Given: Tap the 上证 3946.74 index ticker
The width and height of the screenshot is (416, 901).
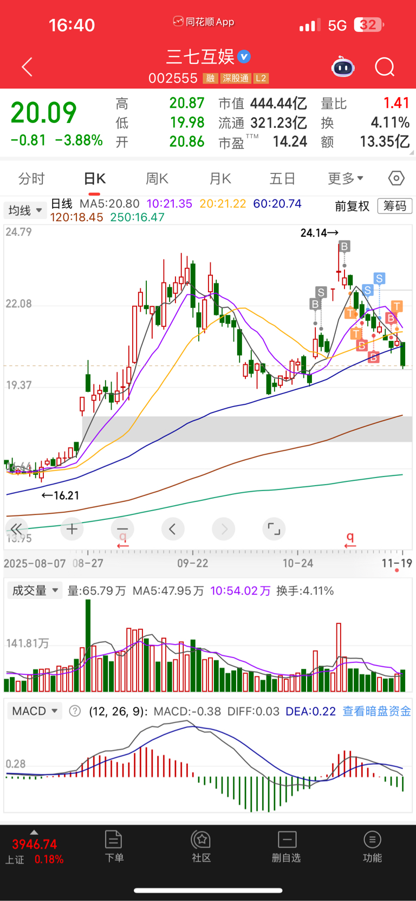Looking at the screenshot, I should [x=34, y=852].
